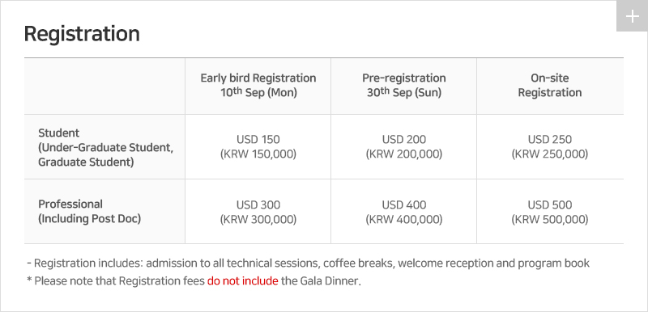Click the KRW 500,000 amount
The height and width of the screenshot is (312, 648).
click(x=550, y=220)
